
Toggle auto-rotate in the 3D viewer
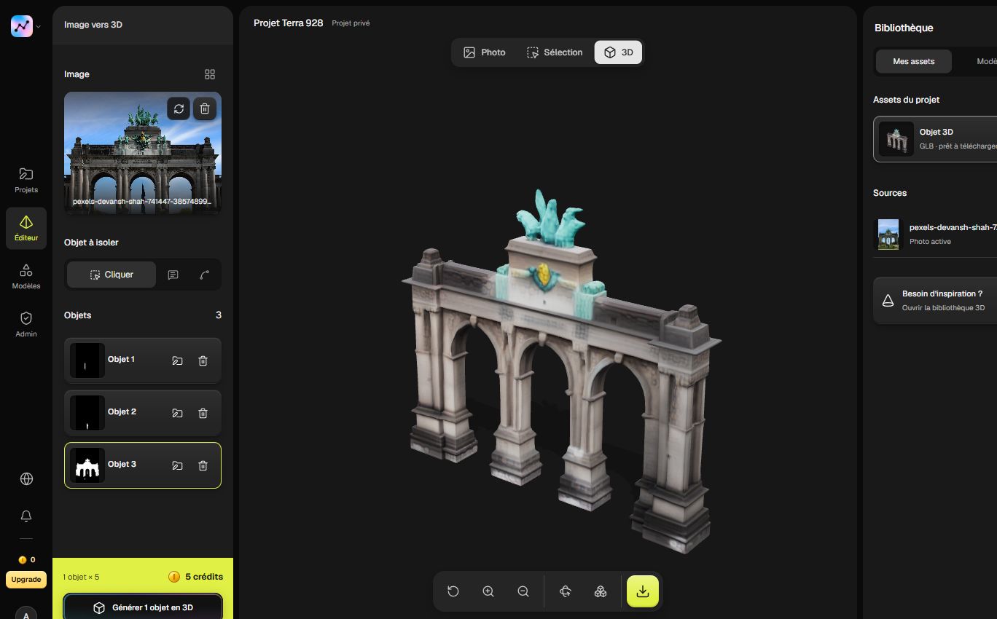(x=566, y=591)
